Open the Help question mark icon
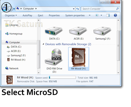 [115, 15]
